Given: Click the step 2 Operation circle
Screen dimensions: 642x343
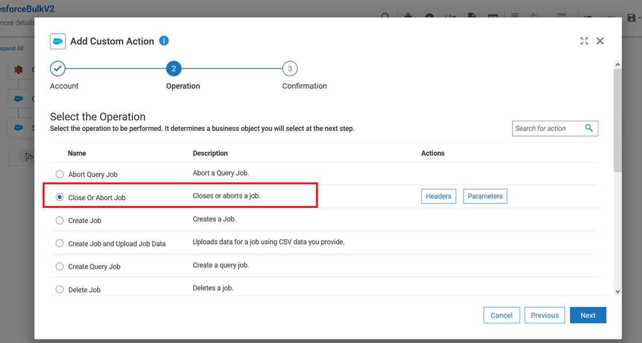Looking at the screenshot, I should pos(174,69).
